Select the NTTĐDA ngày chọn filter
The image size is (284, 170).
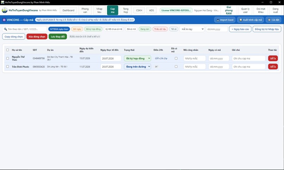pyautogui.click(x=59, y=29)
